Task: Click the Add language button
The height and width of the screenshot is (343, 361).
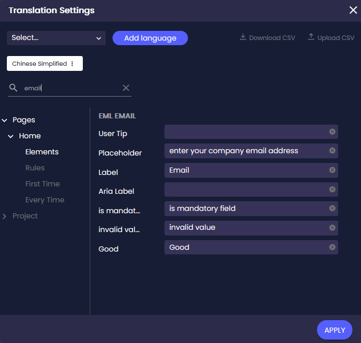Action: pos(150,38)
